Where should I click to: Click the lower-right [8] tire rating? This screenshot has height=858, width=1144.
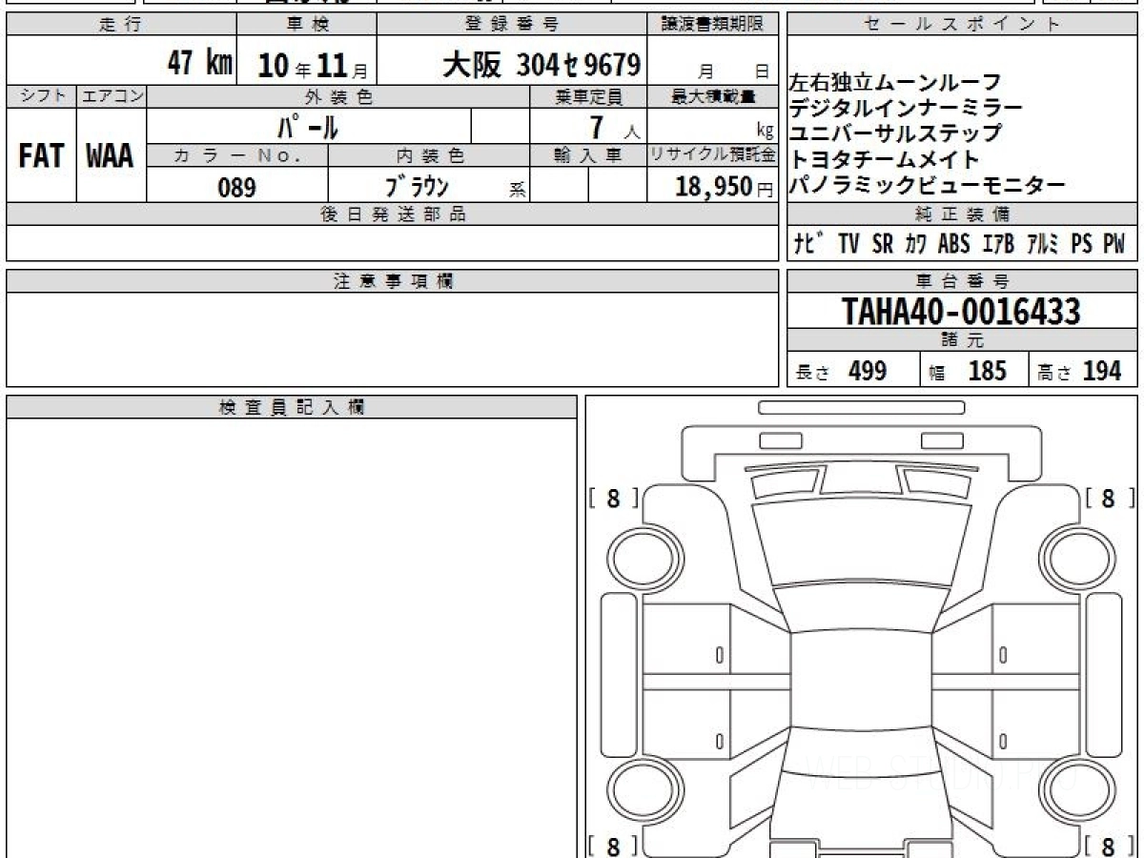pos(1110,846)
